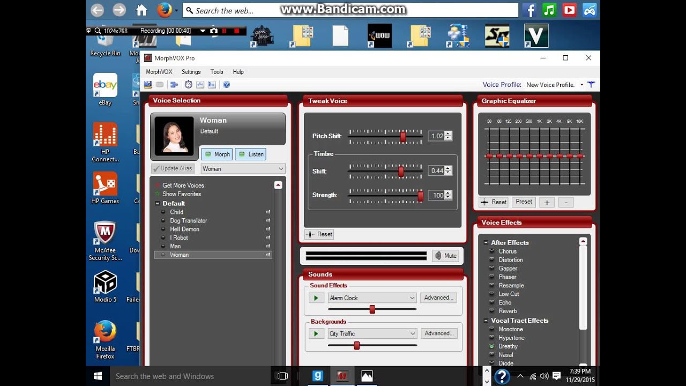This screenshot has height=386, width=686.
Task: Select the Dog Translator voice
Action: point(189,221)
